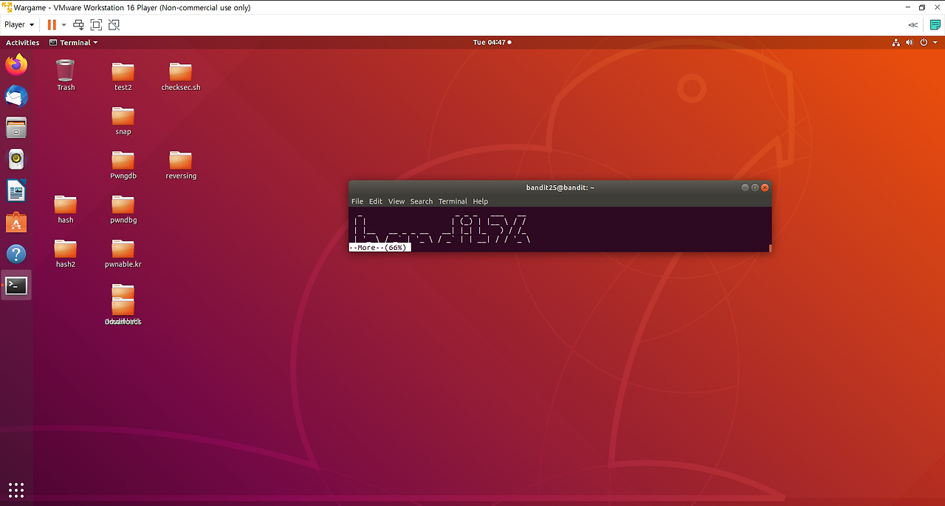The image size is (945, 506).
Task: Launch Firefox from the dock
Action: (x=16, y=65)
